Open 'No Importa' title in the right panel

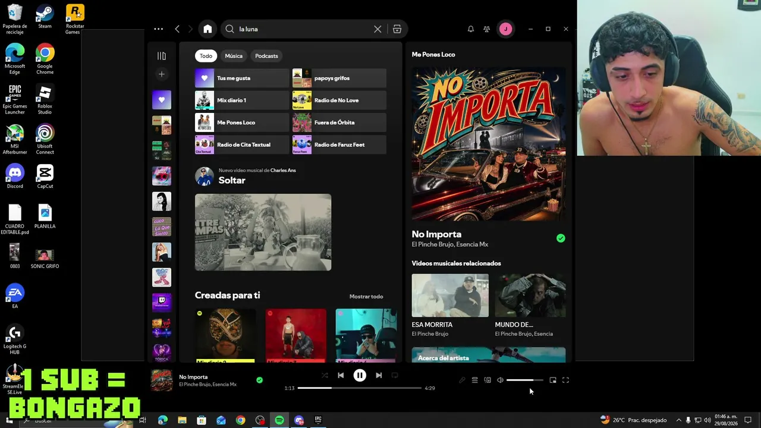pos(436,234)
